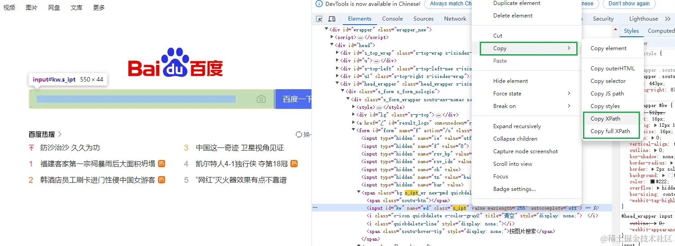
Task: Choose Scroll into view
Action: click(526, 164)
